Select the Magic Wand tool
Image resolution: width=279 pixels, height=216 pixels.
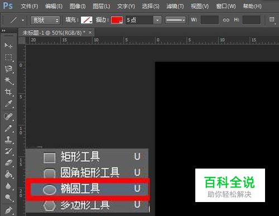pos(8,80)
